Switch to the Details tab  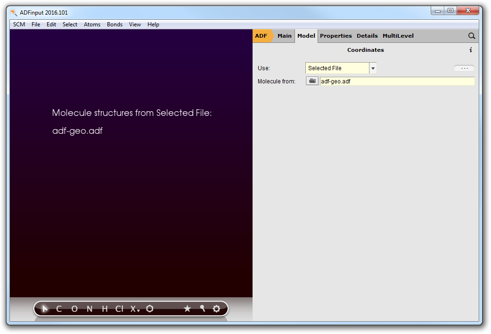pos(367,36)
